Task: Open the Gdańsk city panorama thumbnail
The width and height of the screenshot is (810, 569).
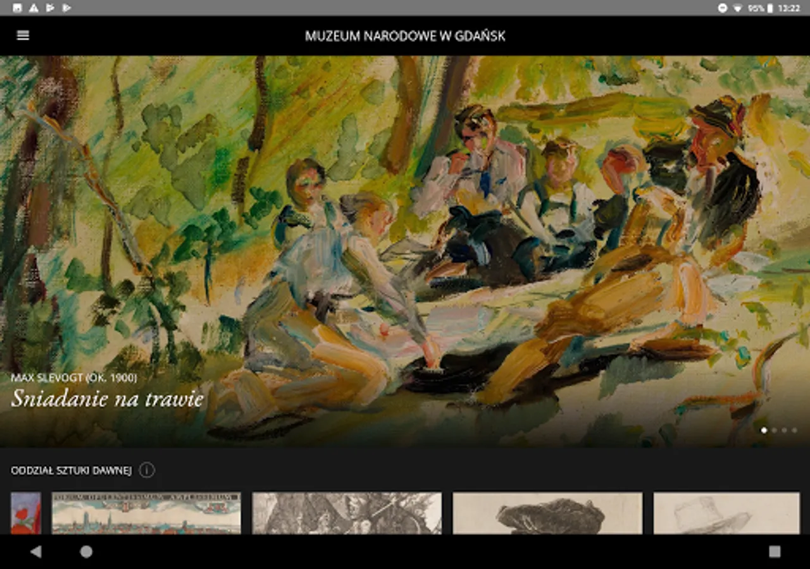Action: point(146,513)
